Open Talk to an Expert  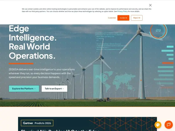pyautogui.click(x=54, y=88)
